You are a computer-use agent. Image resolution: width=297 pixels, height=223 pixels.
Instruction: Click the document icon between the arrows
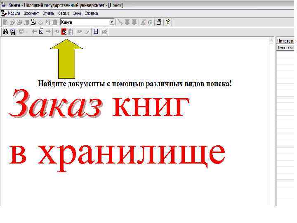pyautogui.click(x=41, y=31)
